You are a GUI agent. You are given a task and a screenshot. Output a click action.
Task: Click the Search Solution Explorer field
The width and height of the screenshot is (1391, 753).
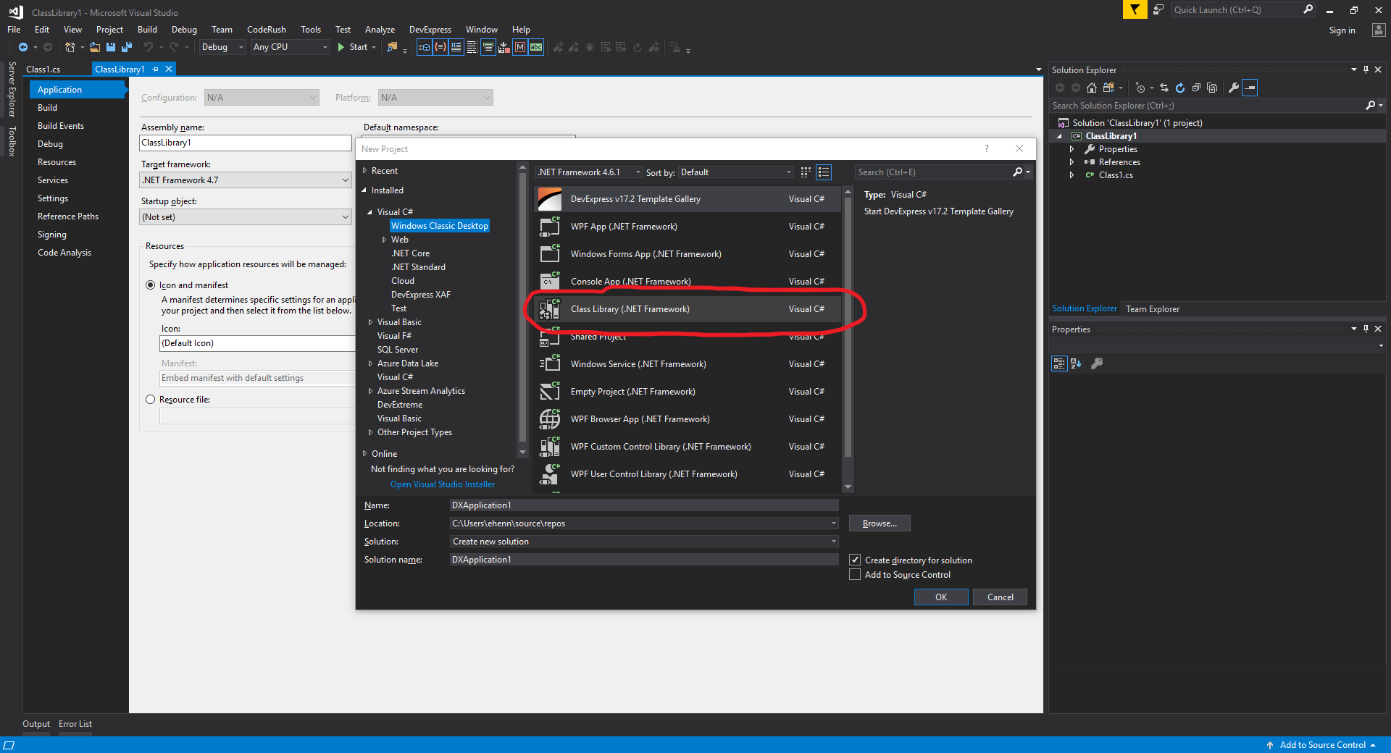pyautogui.click(x=1206, y=106)
